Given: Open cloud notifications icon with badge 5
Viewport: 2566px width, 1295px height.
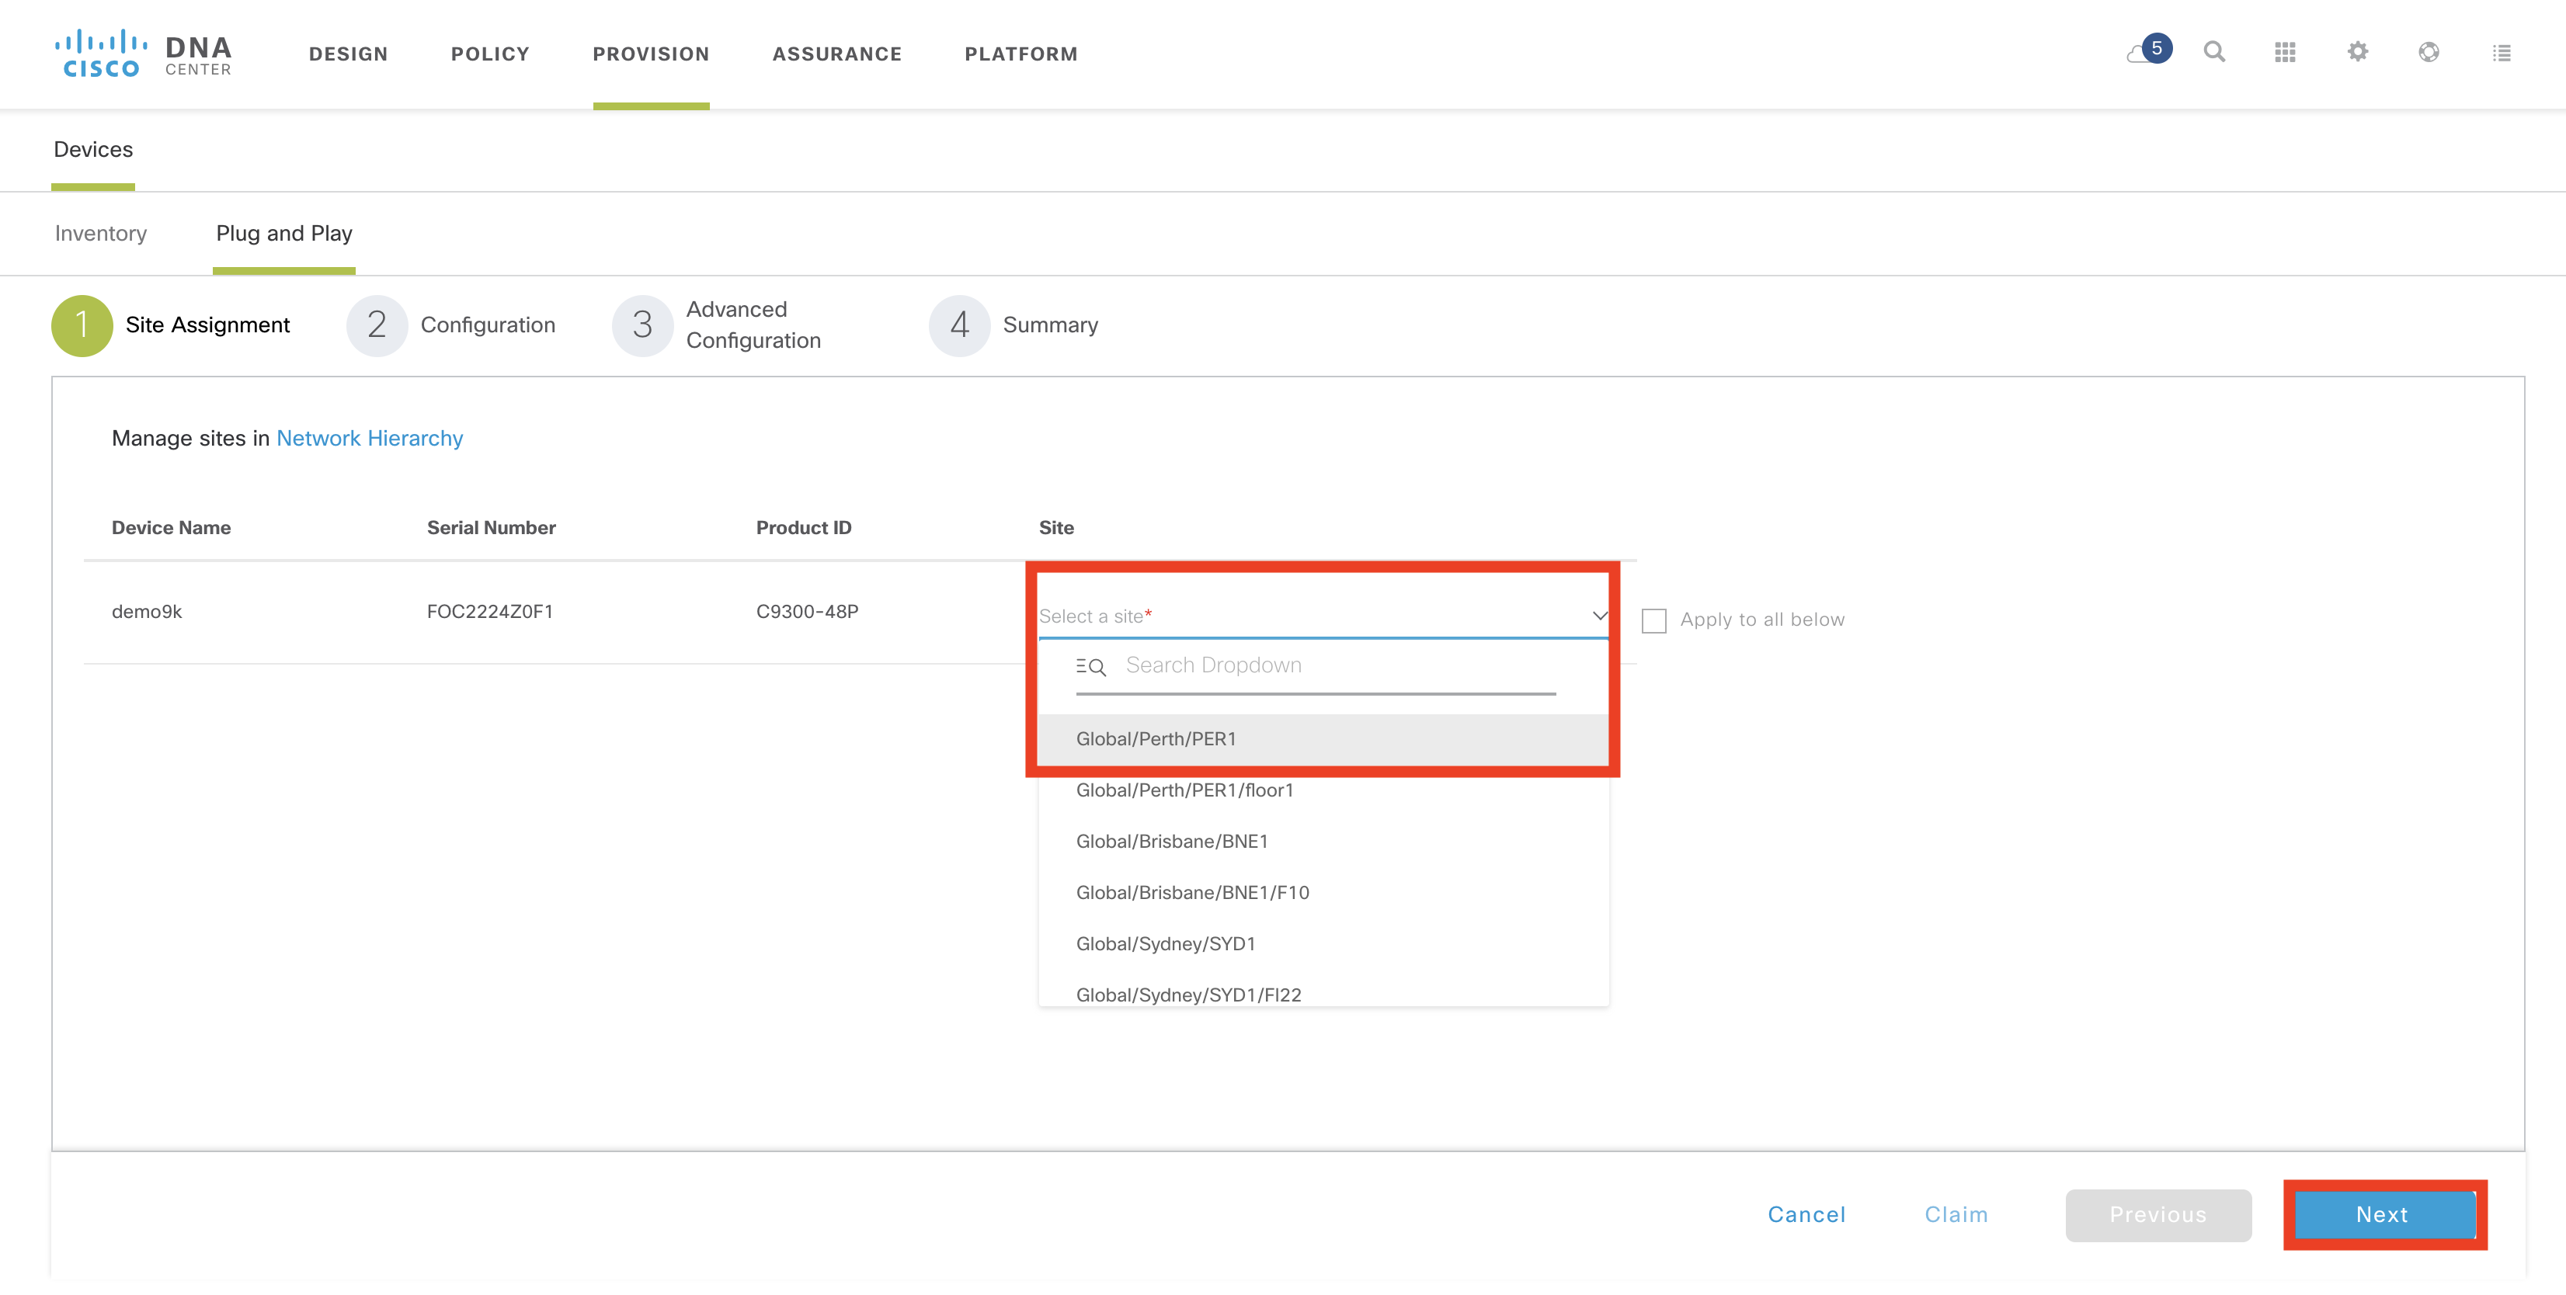Looking at the screenshot, I should (2146, 52).
